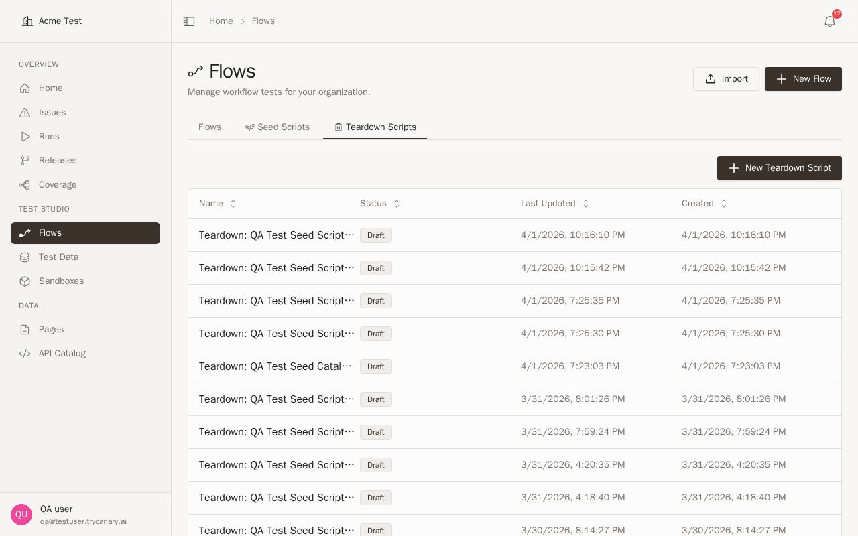Switch to the Seed Scripts tab
The height and width of the screenshot is (536, 858).
278,127
